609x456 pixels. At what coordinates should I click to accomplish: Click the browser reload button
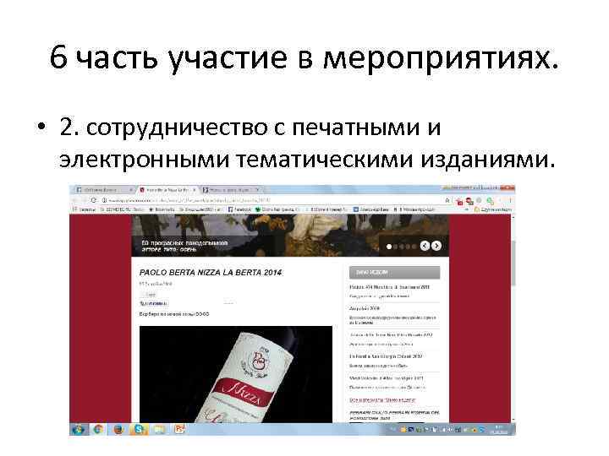click(94, 200)
